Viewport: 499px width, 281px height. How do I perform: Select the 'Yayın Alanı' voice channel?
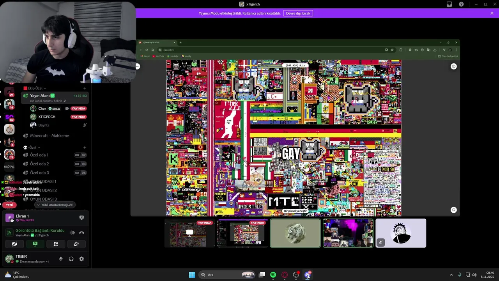[x=55, y=98]
